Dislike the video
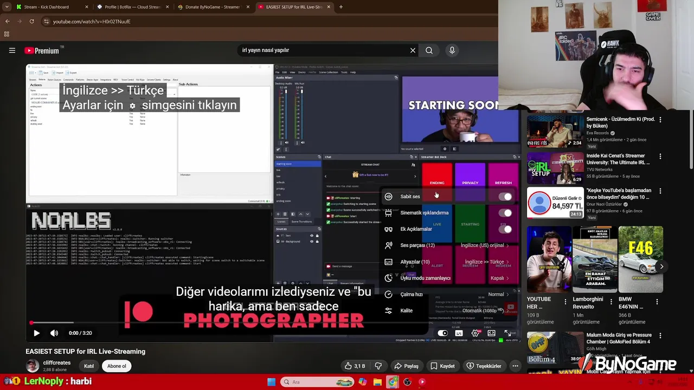 [378, 366]
